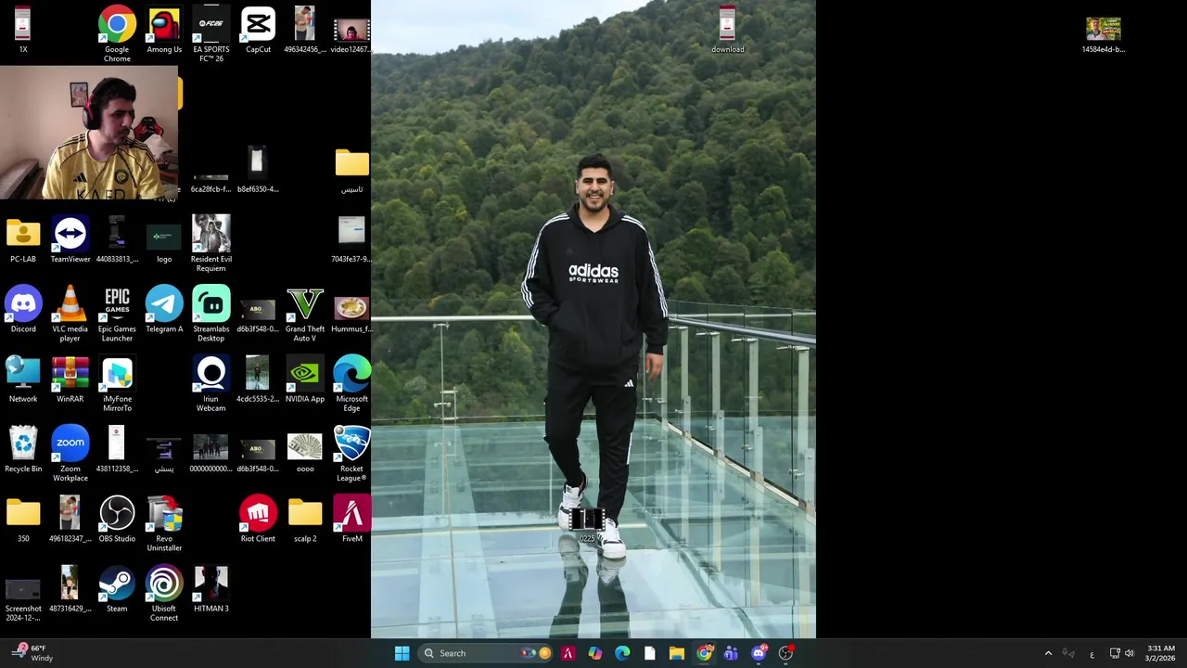The width and height of the screenshot is (1187, 668).
Task: Open Edge from the taskbar
Action: click(x=622, y=653)
